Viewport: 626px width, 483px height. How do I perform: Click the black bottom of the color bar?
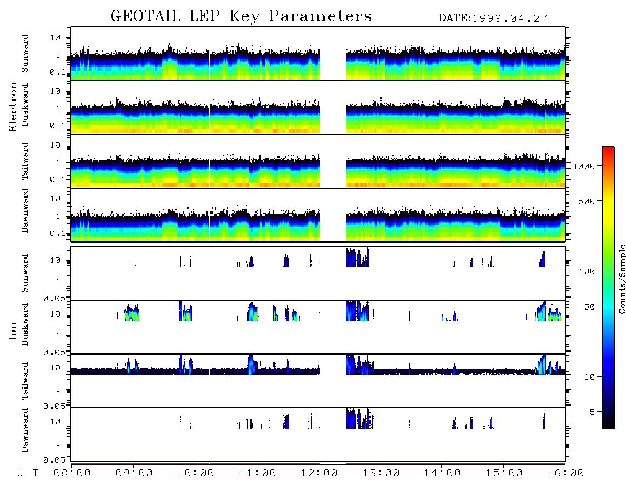click(x=608, y=424)
